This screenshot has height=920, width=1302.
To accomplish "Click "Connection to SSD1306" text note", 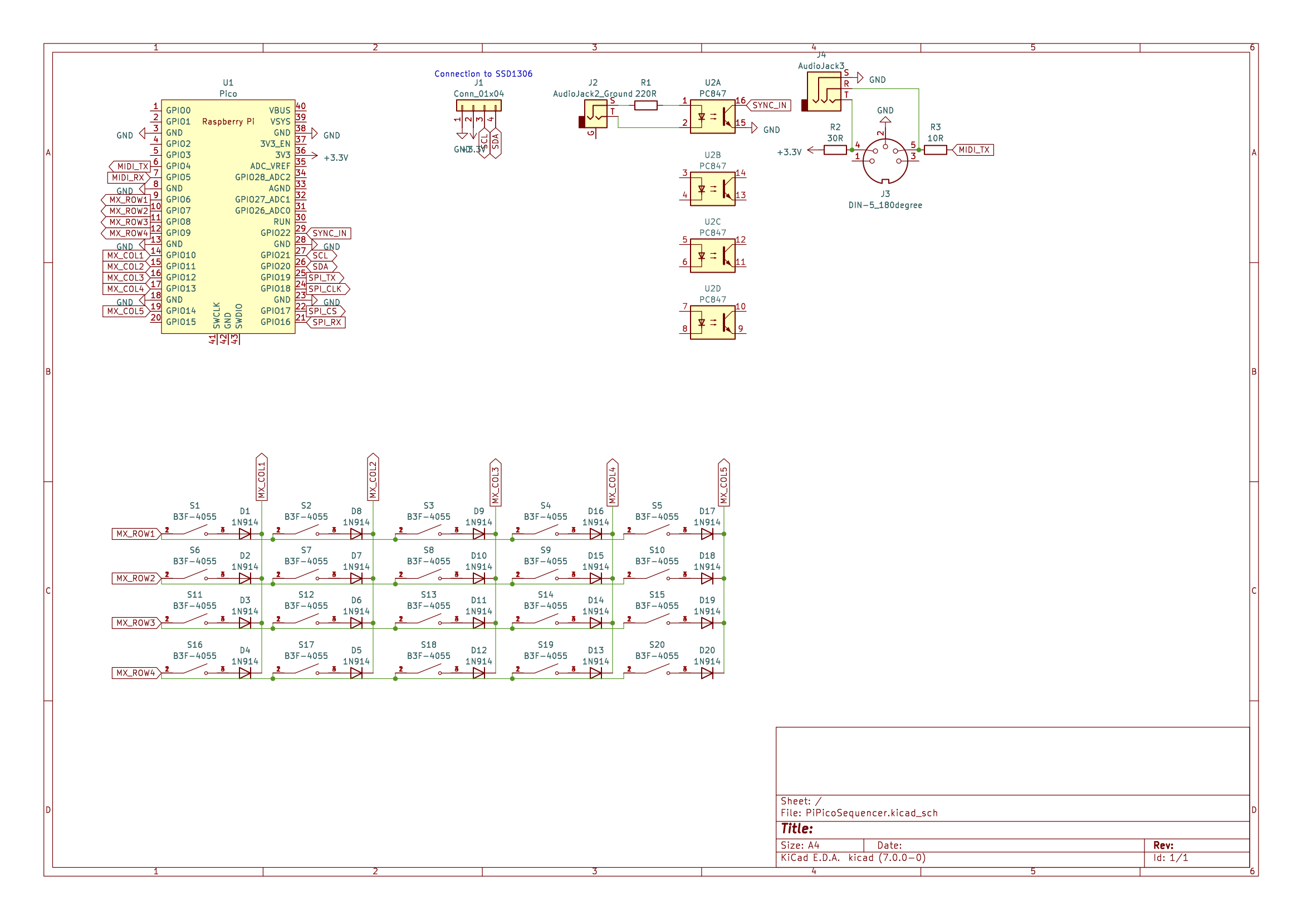I will 483,73.
